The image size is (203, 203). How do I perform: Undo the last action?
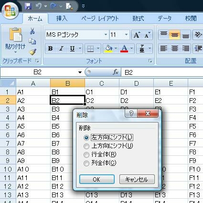point(39,6)
